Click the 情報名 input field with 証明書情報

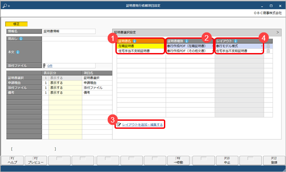tap(69, 31)
